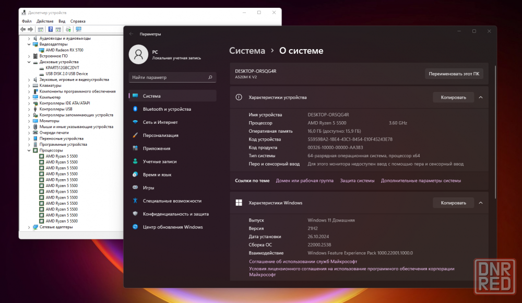This screenshot has width=522, height=303.
Task: Open the Защита системы link
Action: pos(357,180)
